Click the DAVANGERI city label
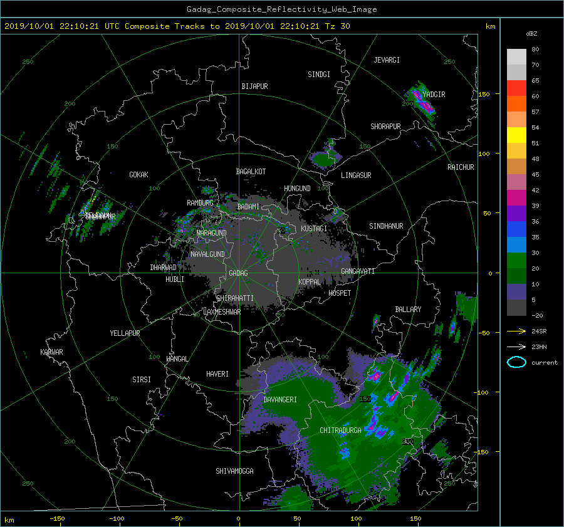This screenshot has height=527, width=564. click(280, 400)
